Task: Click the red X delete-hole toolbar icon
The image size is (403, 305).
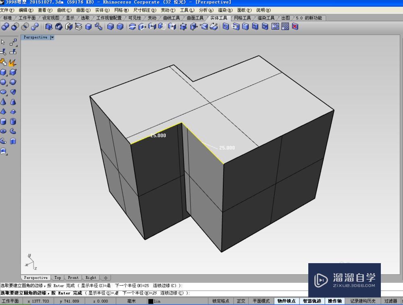Action: pyautogui.click(x=295, y=27)
